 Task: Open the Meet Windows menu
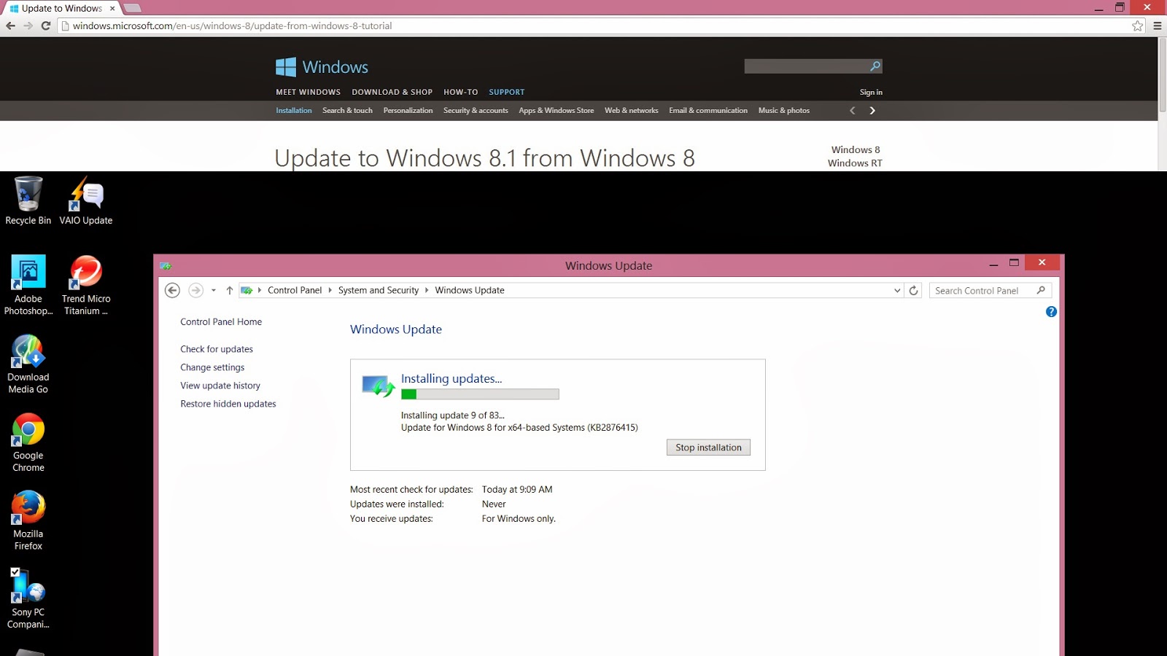point(308,93)
